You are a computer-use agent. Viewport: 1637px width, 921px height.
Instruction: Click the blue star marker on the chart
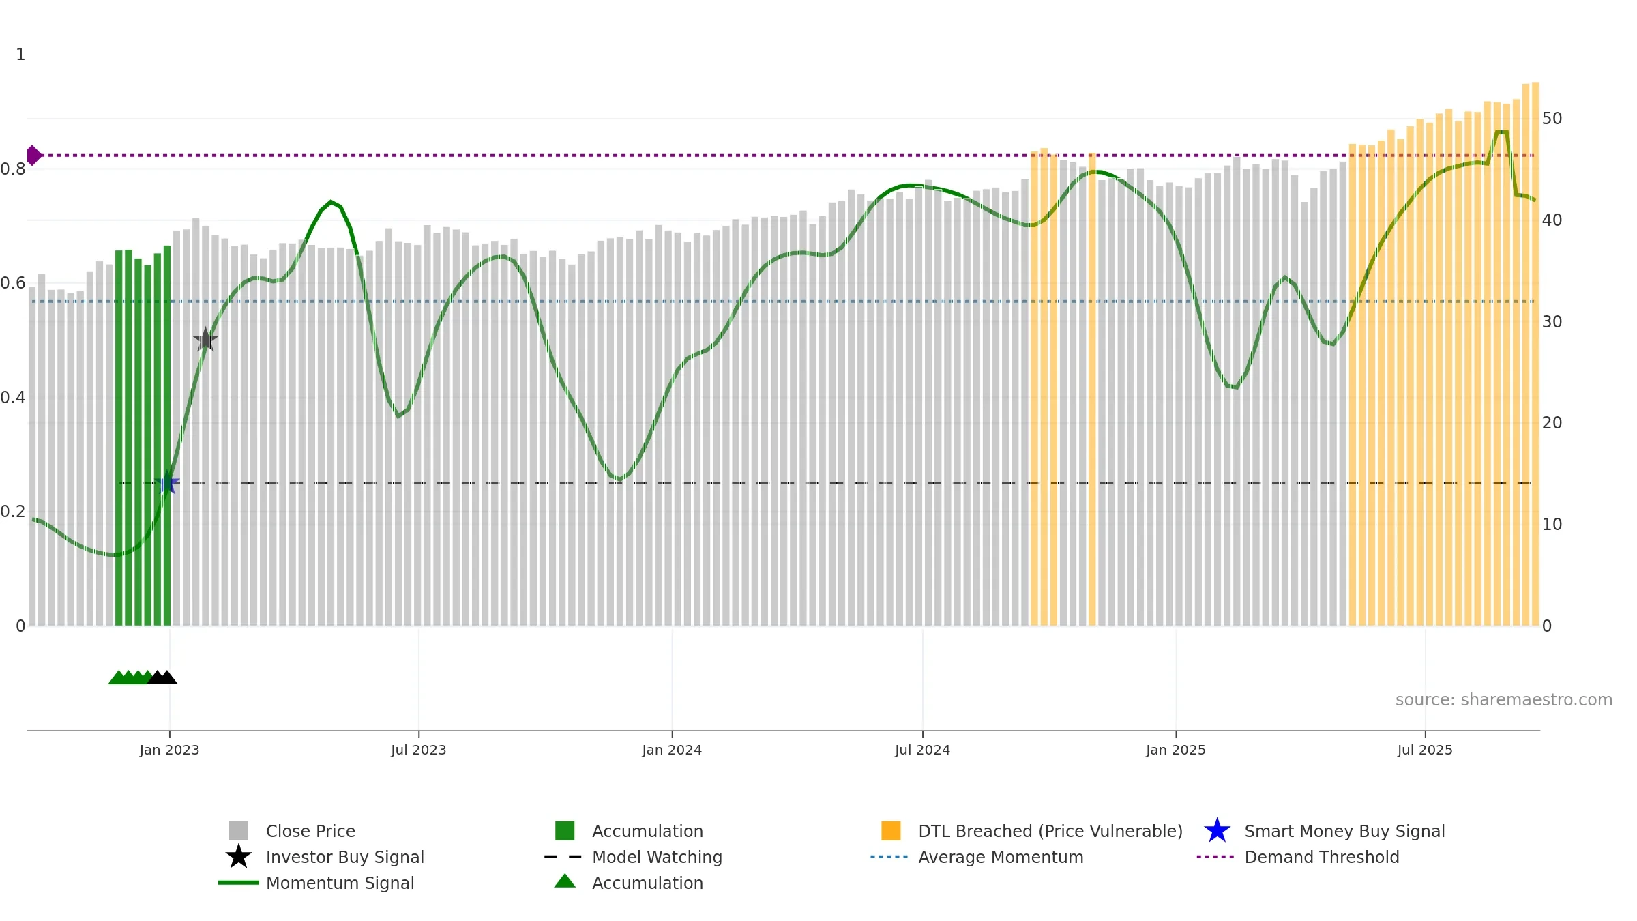167,483
